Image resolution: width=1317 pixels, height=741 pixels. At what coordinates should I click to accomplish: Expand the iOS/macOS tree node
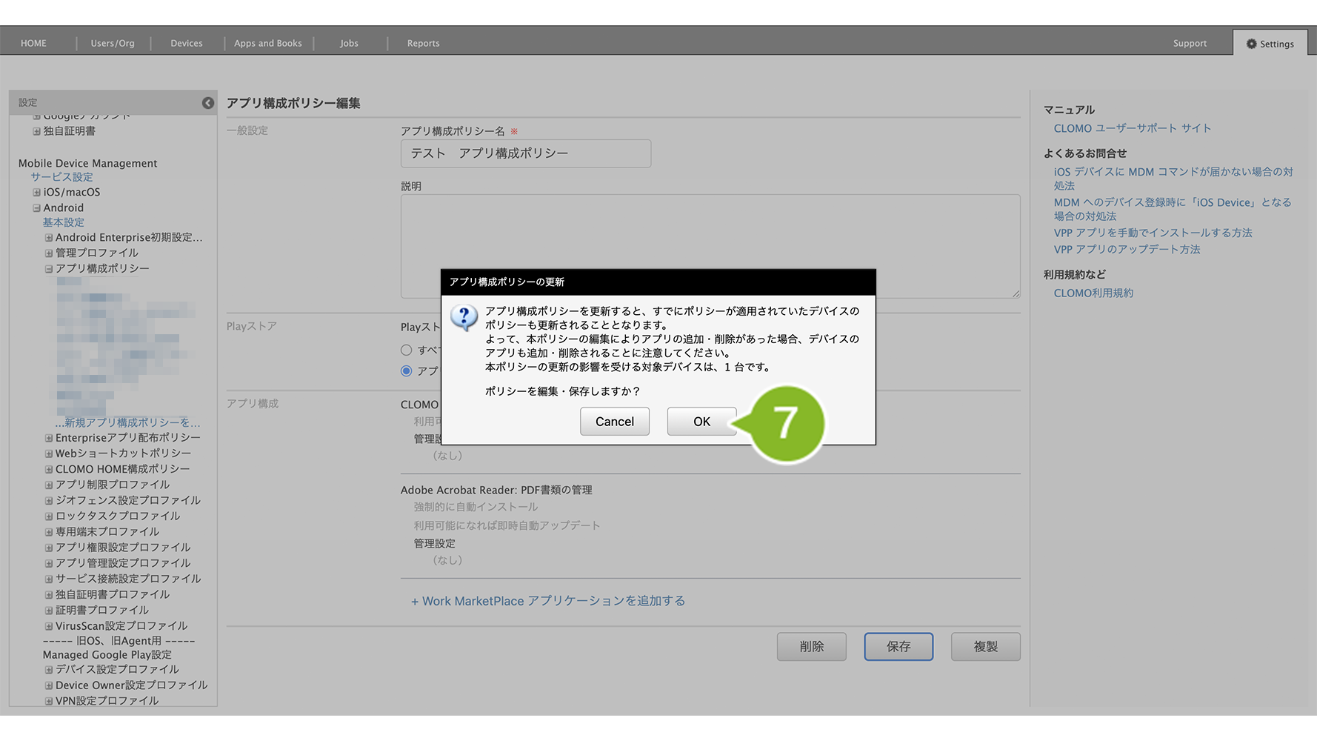tap(36, 193)
